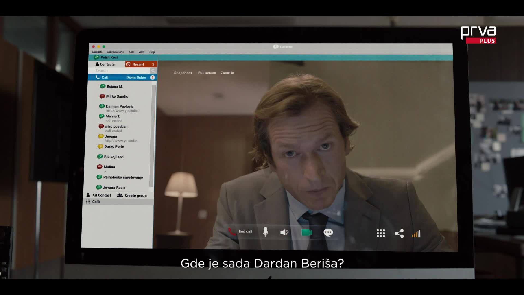Click the contact list scrollbar

(153, 136)
